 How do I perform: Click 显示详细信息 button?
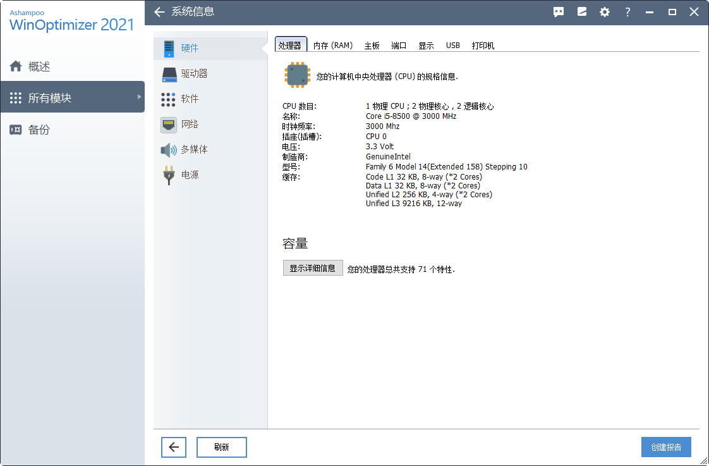[313, 268]
